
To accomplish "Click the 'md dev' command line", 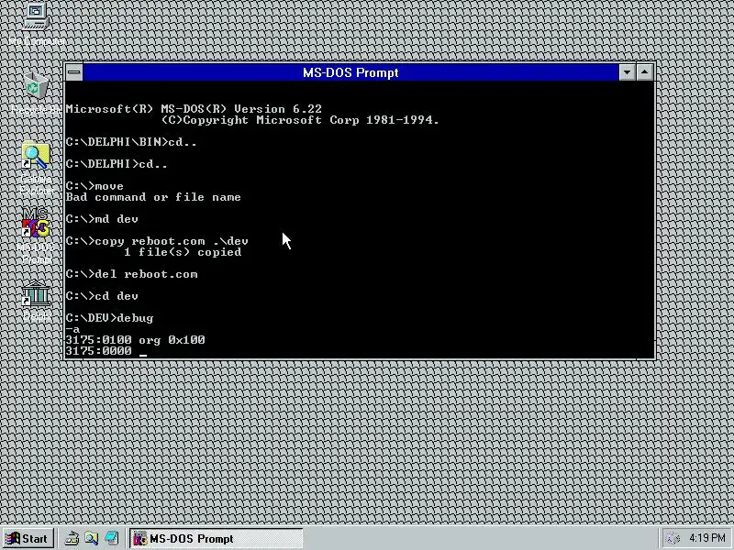I will pos(102,219).
